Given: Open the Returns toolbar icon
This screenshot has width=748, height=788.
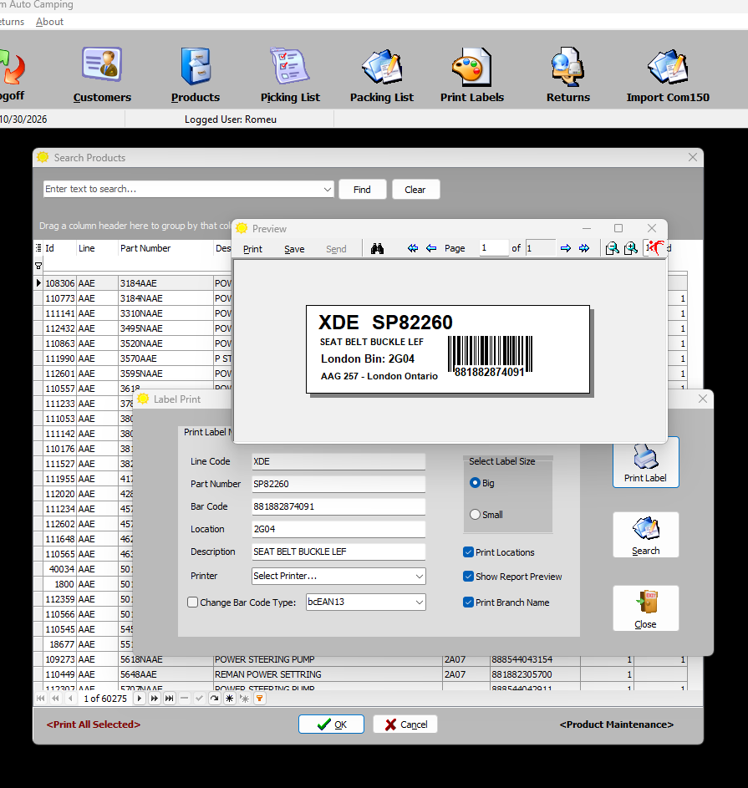Looking at the screenshot, I should click(568, 67).
